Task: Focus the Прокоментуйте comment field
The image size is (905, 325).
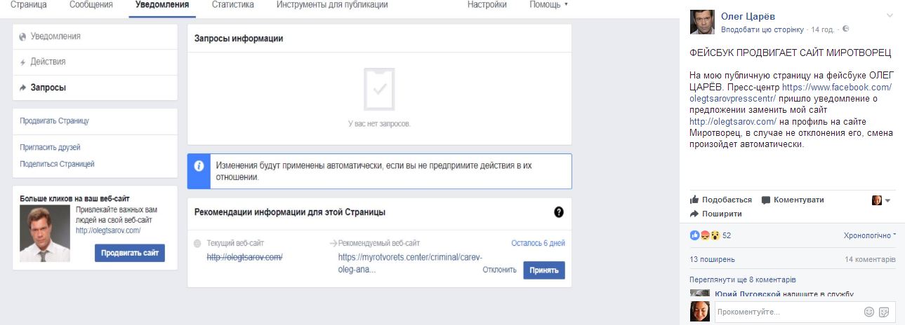Action: click(x=787, y=311)
